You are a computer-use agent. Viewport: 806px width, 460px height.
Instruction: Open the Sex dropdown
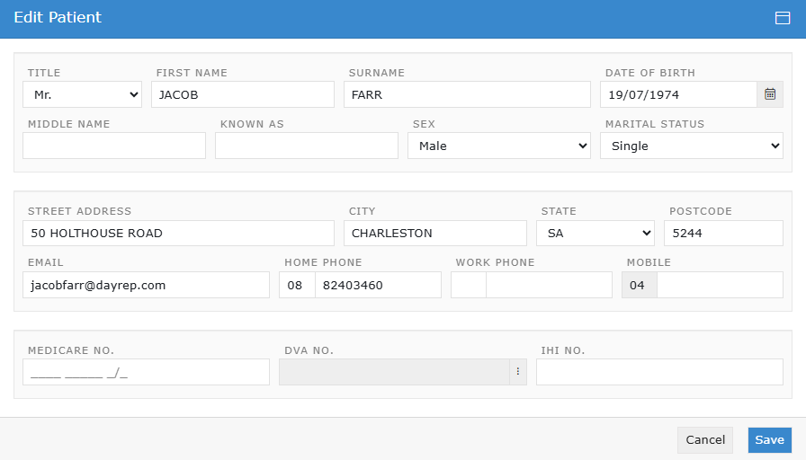(x=498, y=146)
